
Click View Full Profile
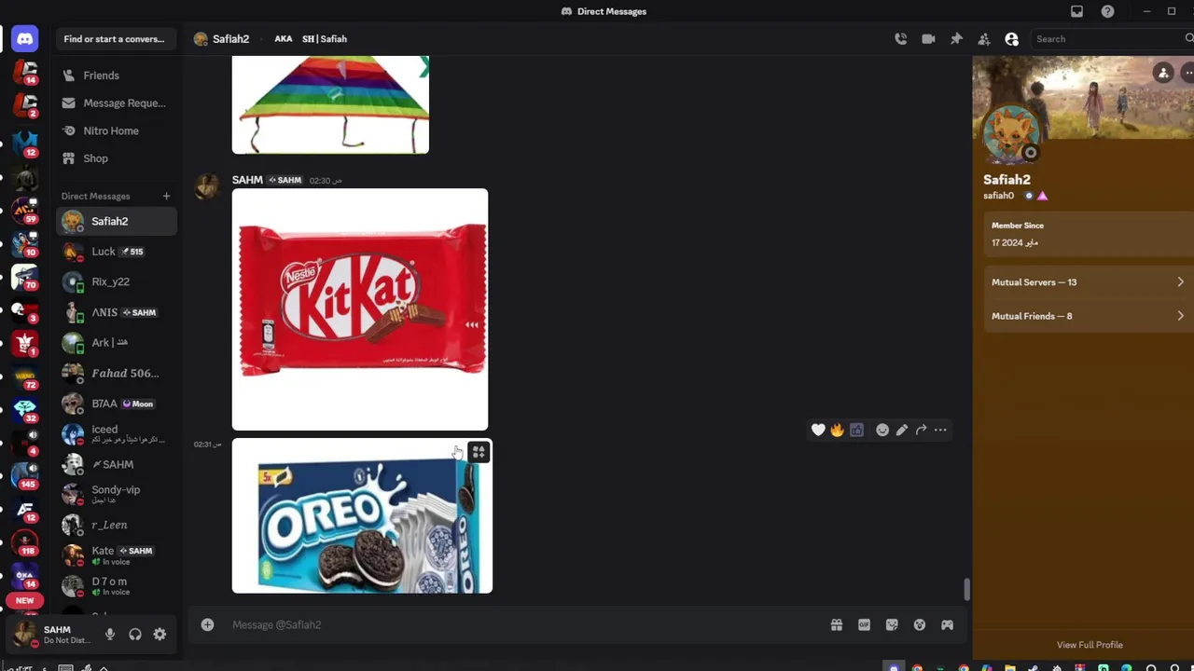(1090, 645)
